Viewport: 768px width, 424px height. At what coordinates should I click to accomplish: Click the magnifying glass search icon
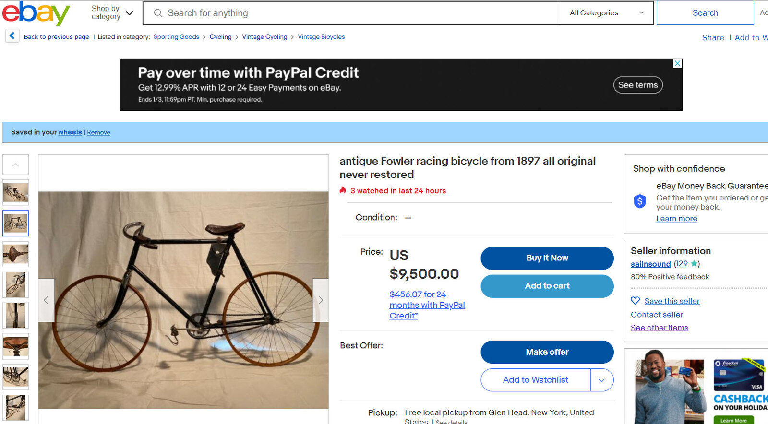coord(158,13)
